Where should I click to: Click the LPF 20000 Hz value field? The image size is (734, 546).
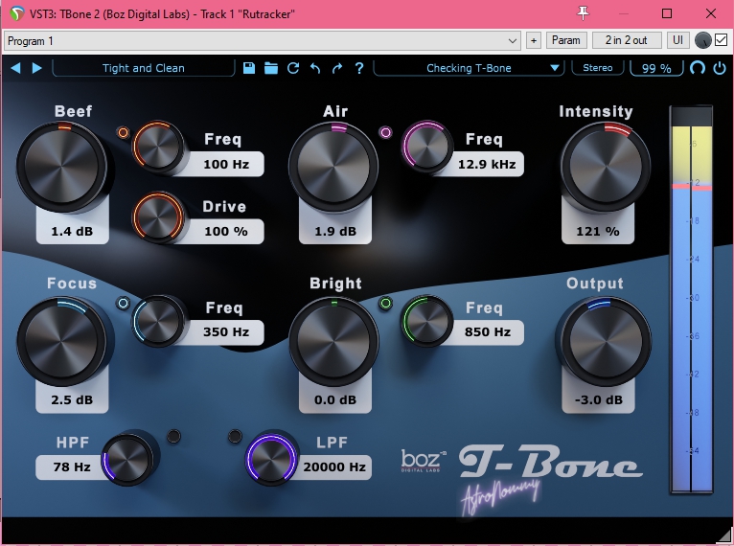pos(334,467)
